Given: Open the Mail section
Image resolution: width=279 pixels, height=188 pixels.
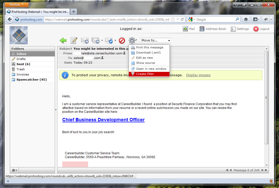Looking at the screenshot, I should 189,29.
